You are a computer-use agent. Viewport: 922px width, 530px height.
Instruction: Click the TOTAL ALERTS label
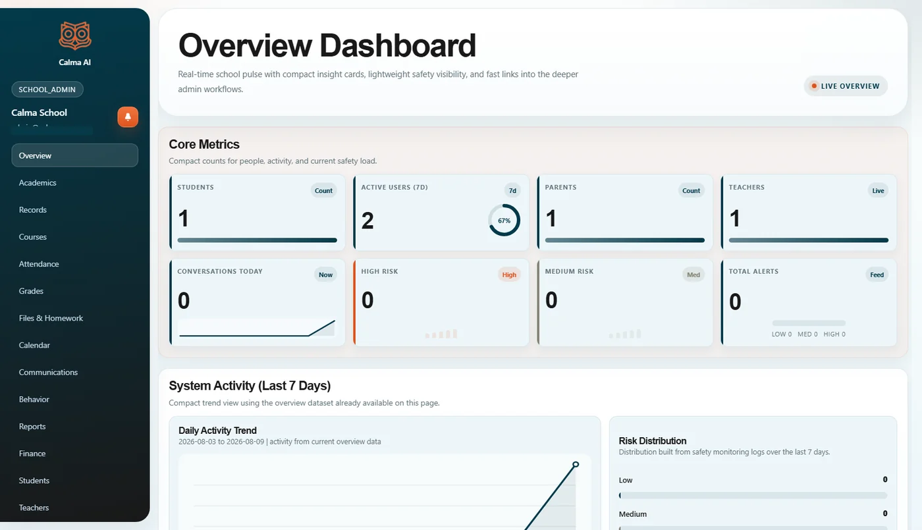coord(753,271)
